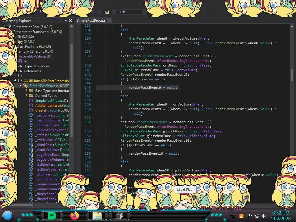Click the _cartoonPass field icon

(31, 115)
